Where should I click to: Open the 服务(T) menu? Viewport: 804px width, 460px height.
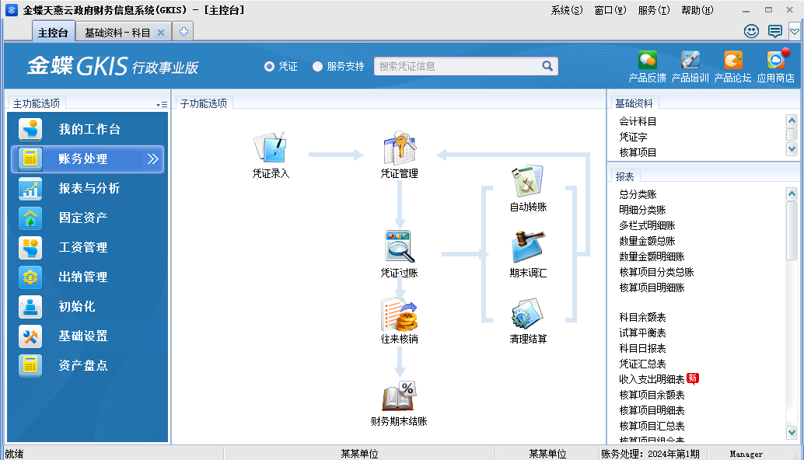tap(654, 10)
